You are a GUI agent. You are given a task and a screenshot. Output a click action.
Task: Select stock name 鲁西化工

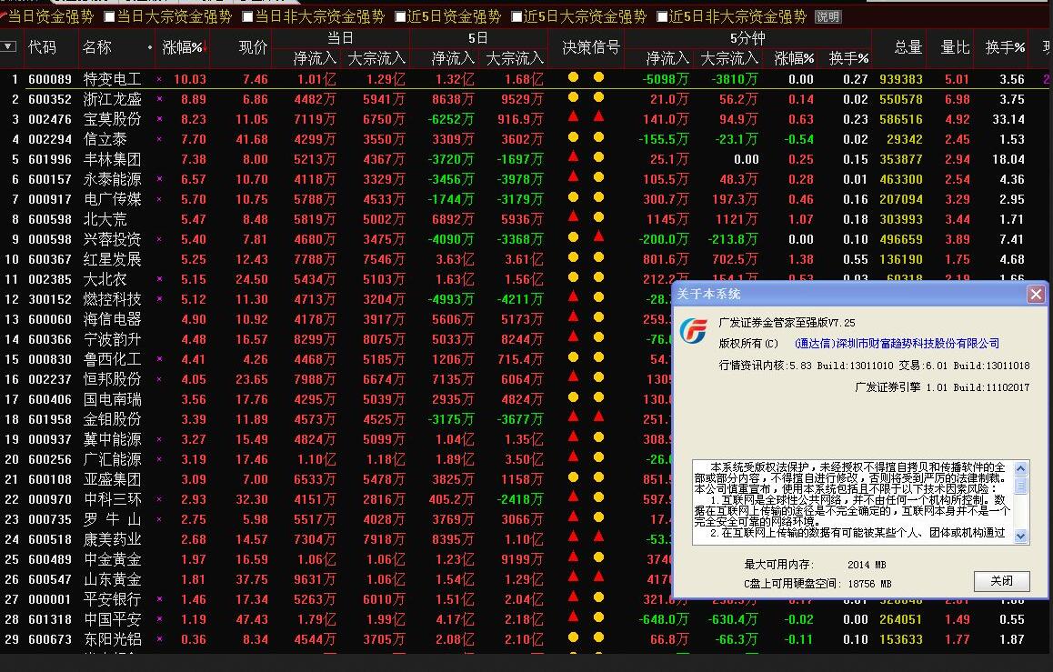(112, 359)
